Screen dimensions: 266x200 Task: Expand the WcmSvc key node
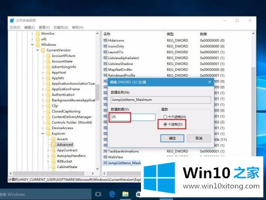32,34
